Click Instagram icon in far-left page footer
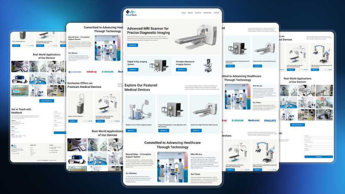 [16, 153]
